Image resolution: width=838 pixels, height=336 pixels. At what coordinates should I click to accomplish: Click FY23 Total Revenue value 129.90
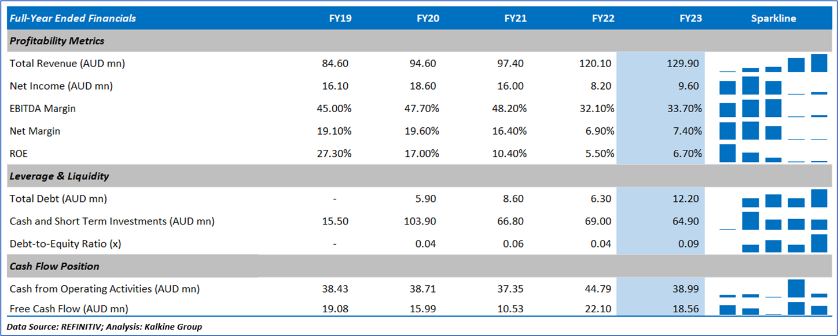[683, 64]
